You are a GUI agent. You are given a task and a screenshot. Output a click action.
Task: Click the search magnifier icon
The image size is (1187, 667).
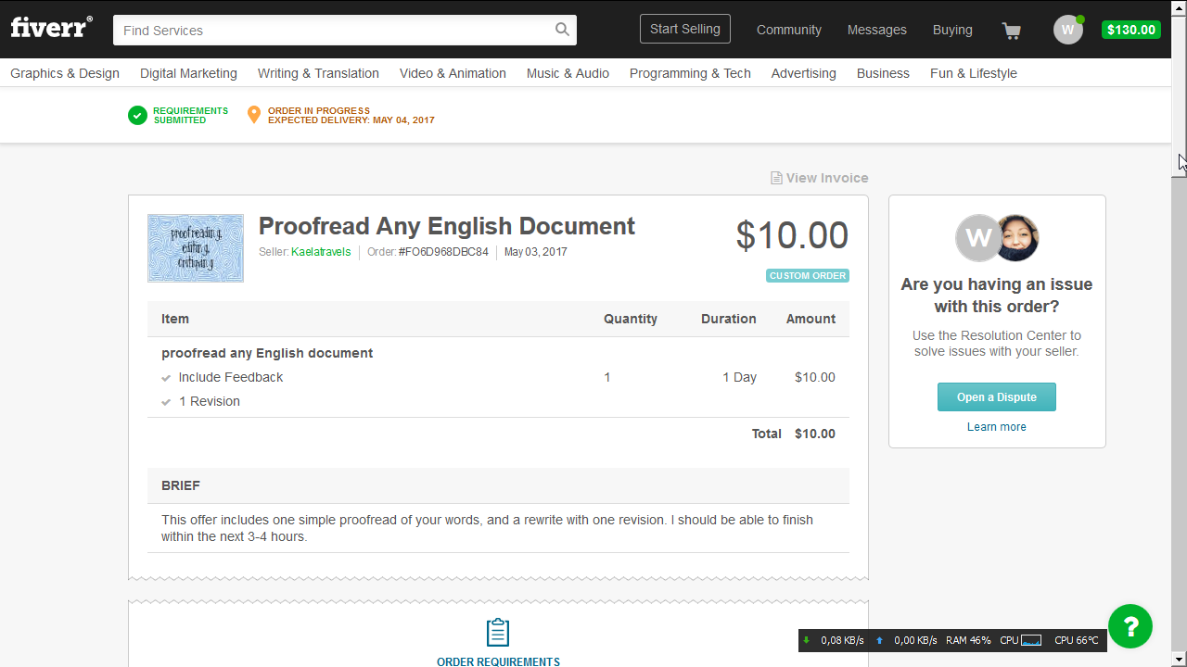tap(562, 30)
